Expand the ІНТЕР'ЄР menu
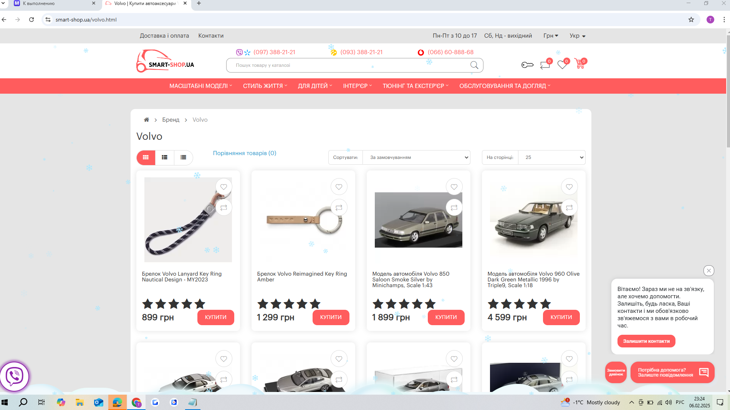730x410 pixels. 358,86
